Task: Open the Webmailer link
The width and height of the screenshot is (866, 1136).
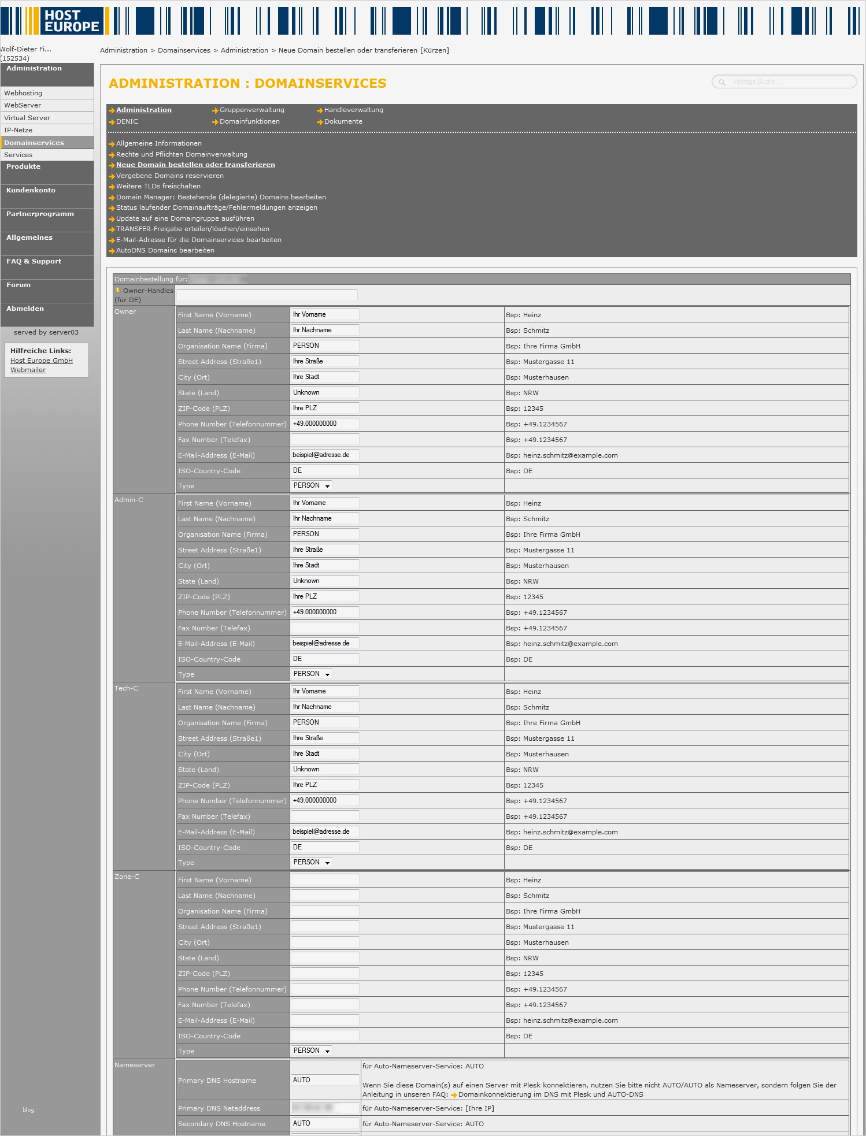Action: pos(28,370)
